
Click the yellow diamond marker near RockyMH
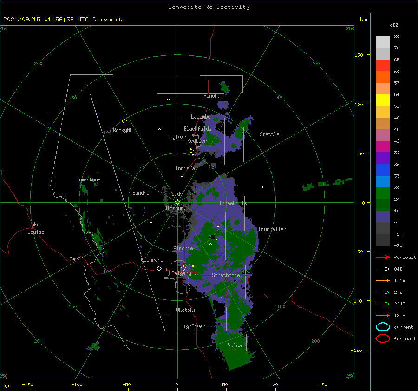124,121
